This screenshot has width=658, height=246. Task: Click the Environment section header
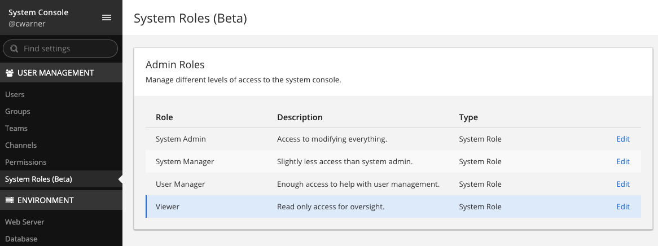pos(45,200)
